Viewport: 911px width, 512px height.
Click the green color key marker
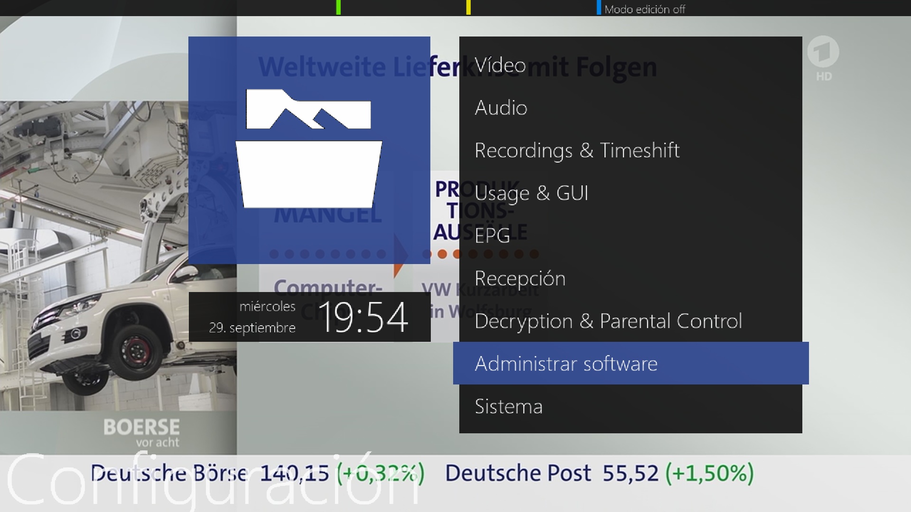point(338,8)
